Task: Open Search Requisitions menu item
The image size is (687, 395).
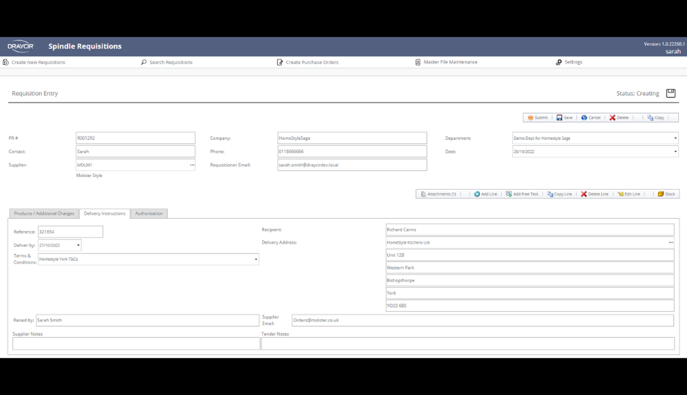Action: pos(167,62)
